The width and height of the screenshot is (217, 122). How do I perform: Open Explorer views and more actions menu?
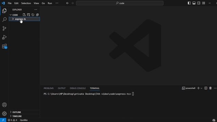tap(36, 9)
